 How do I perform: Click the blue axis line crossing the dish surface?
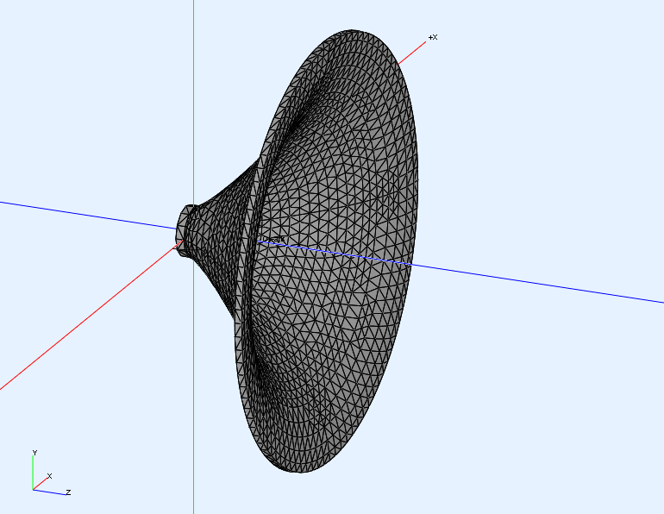[345, 253]
